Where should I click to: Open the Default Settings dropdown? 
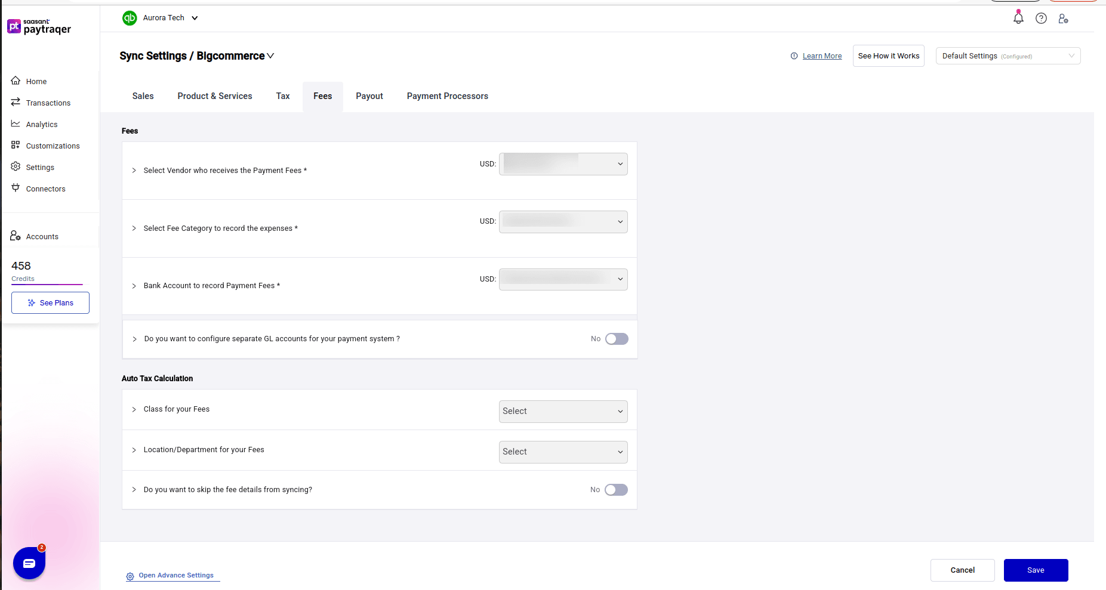pyautogui.click(x=1008, y=55)
